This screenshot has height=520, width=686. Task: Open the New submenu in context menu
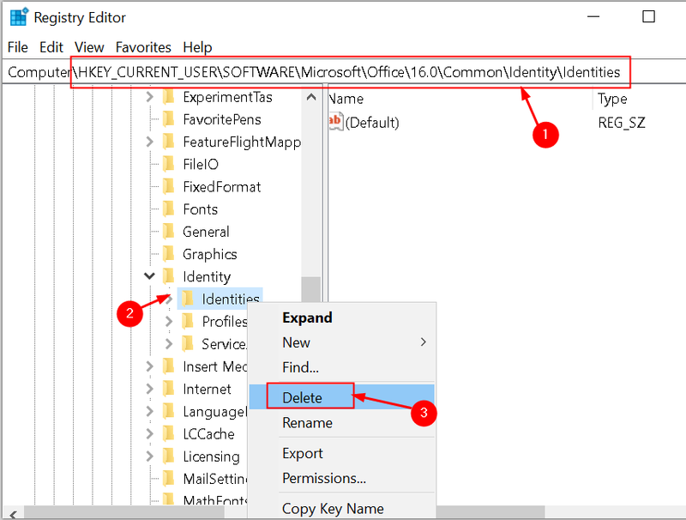[341, 342]
